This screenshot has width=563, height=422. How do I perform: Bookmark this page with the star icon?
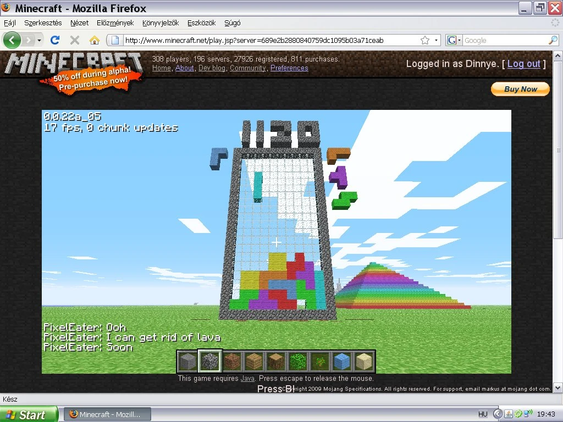coord(425,40)
